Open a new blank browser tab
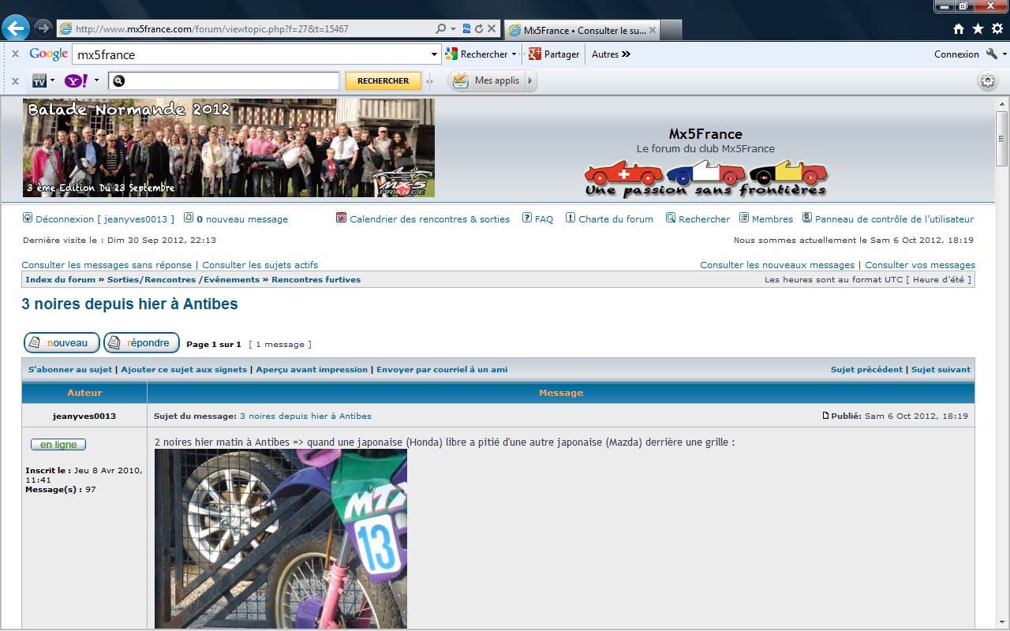1010x631 pixels. (x=671, y=30)
